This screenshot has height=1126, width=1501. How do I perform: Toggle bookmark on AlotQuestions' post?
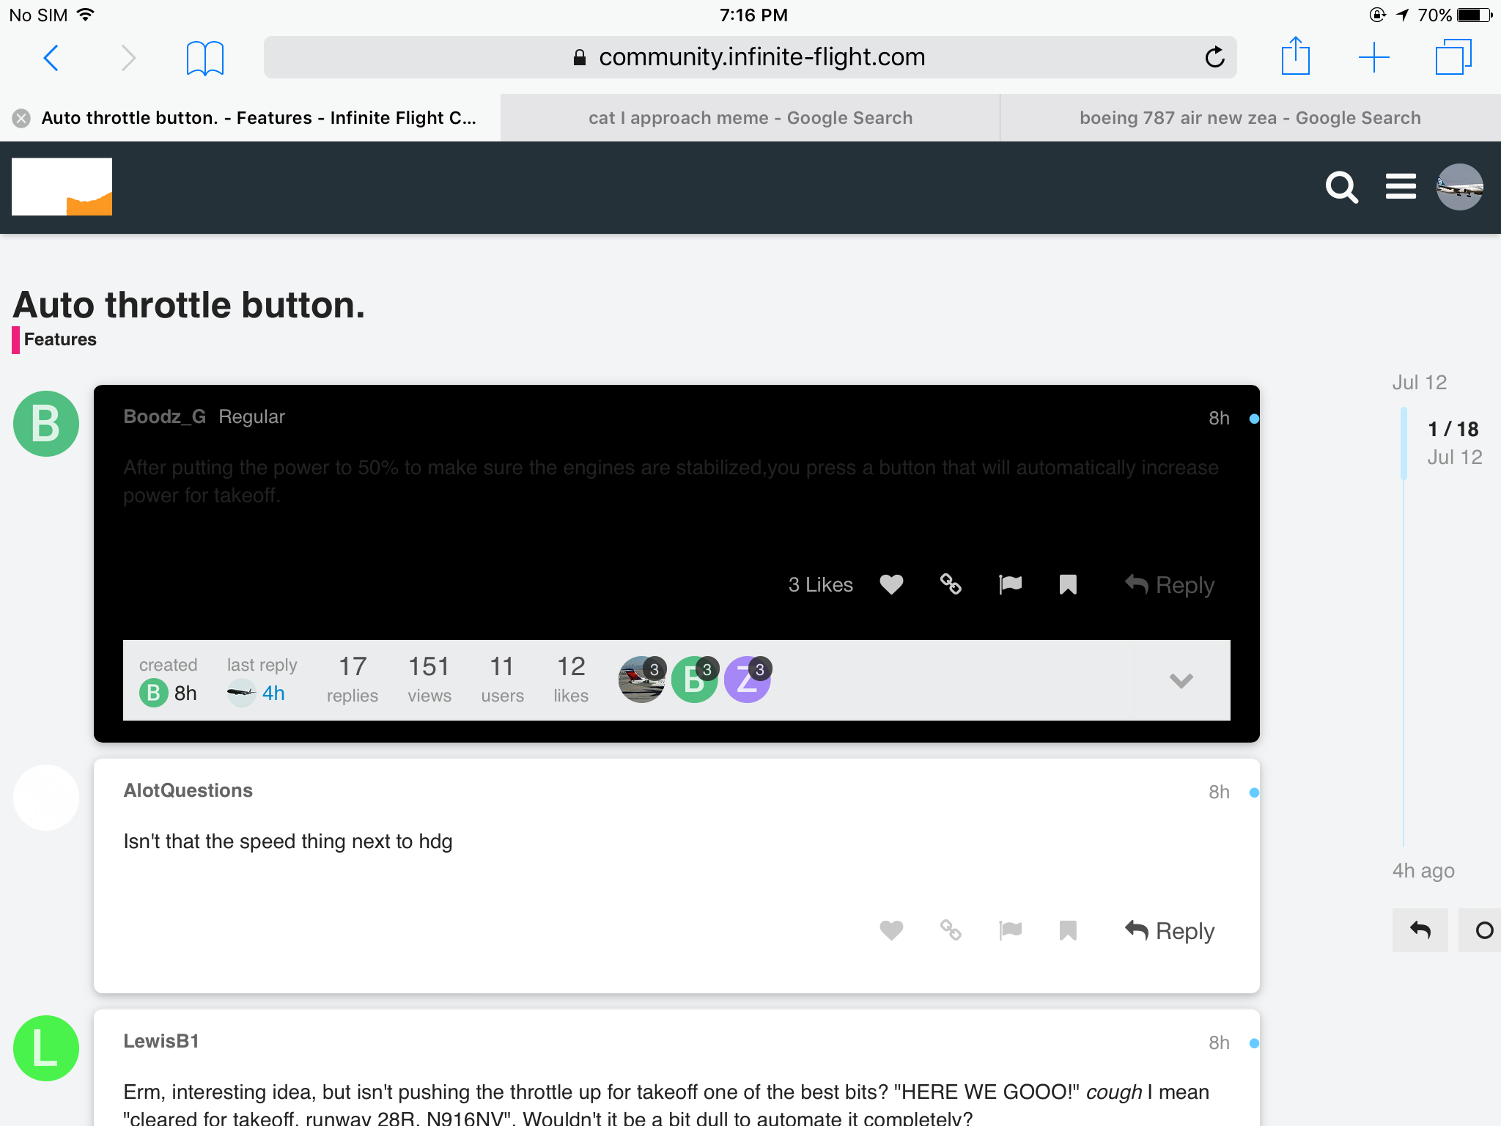click(1068, 930)
